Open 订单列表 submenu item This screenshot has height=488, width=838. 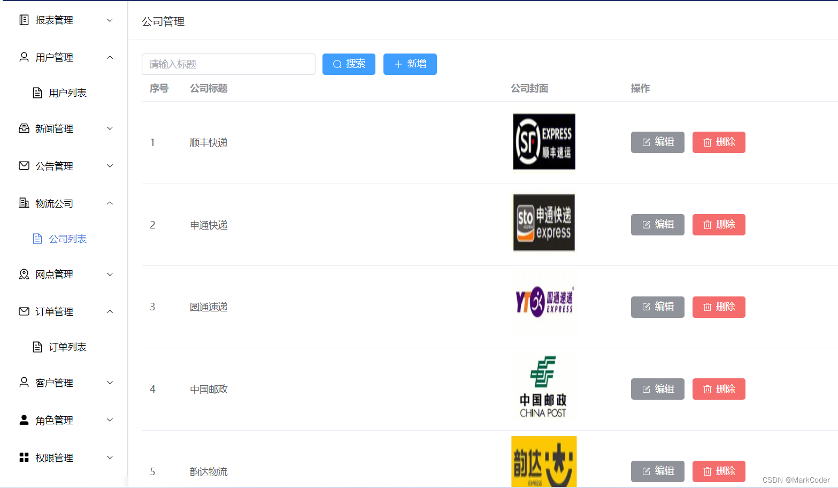[x=64, y=347]
